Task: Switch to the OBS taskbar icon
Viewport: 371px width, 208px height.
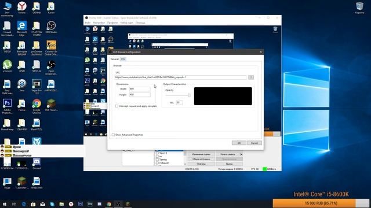Action: 118,204
